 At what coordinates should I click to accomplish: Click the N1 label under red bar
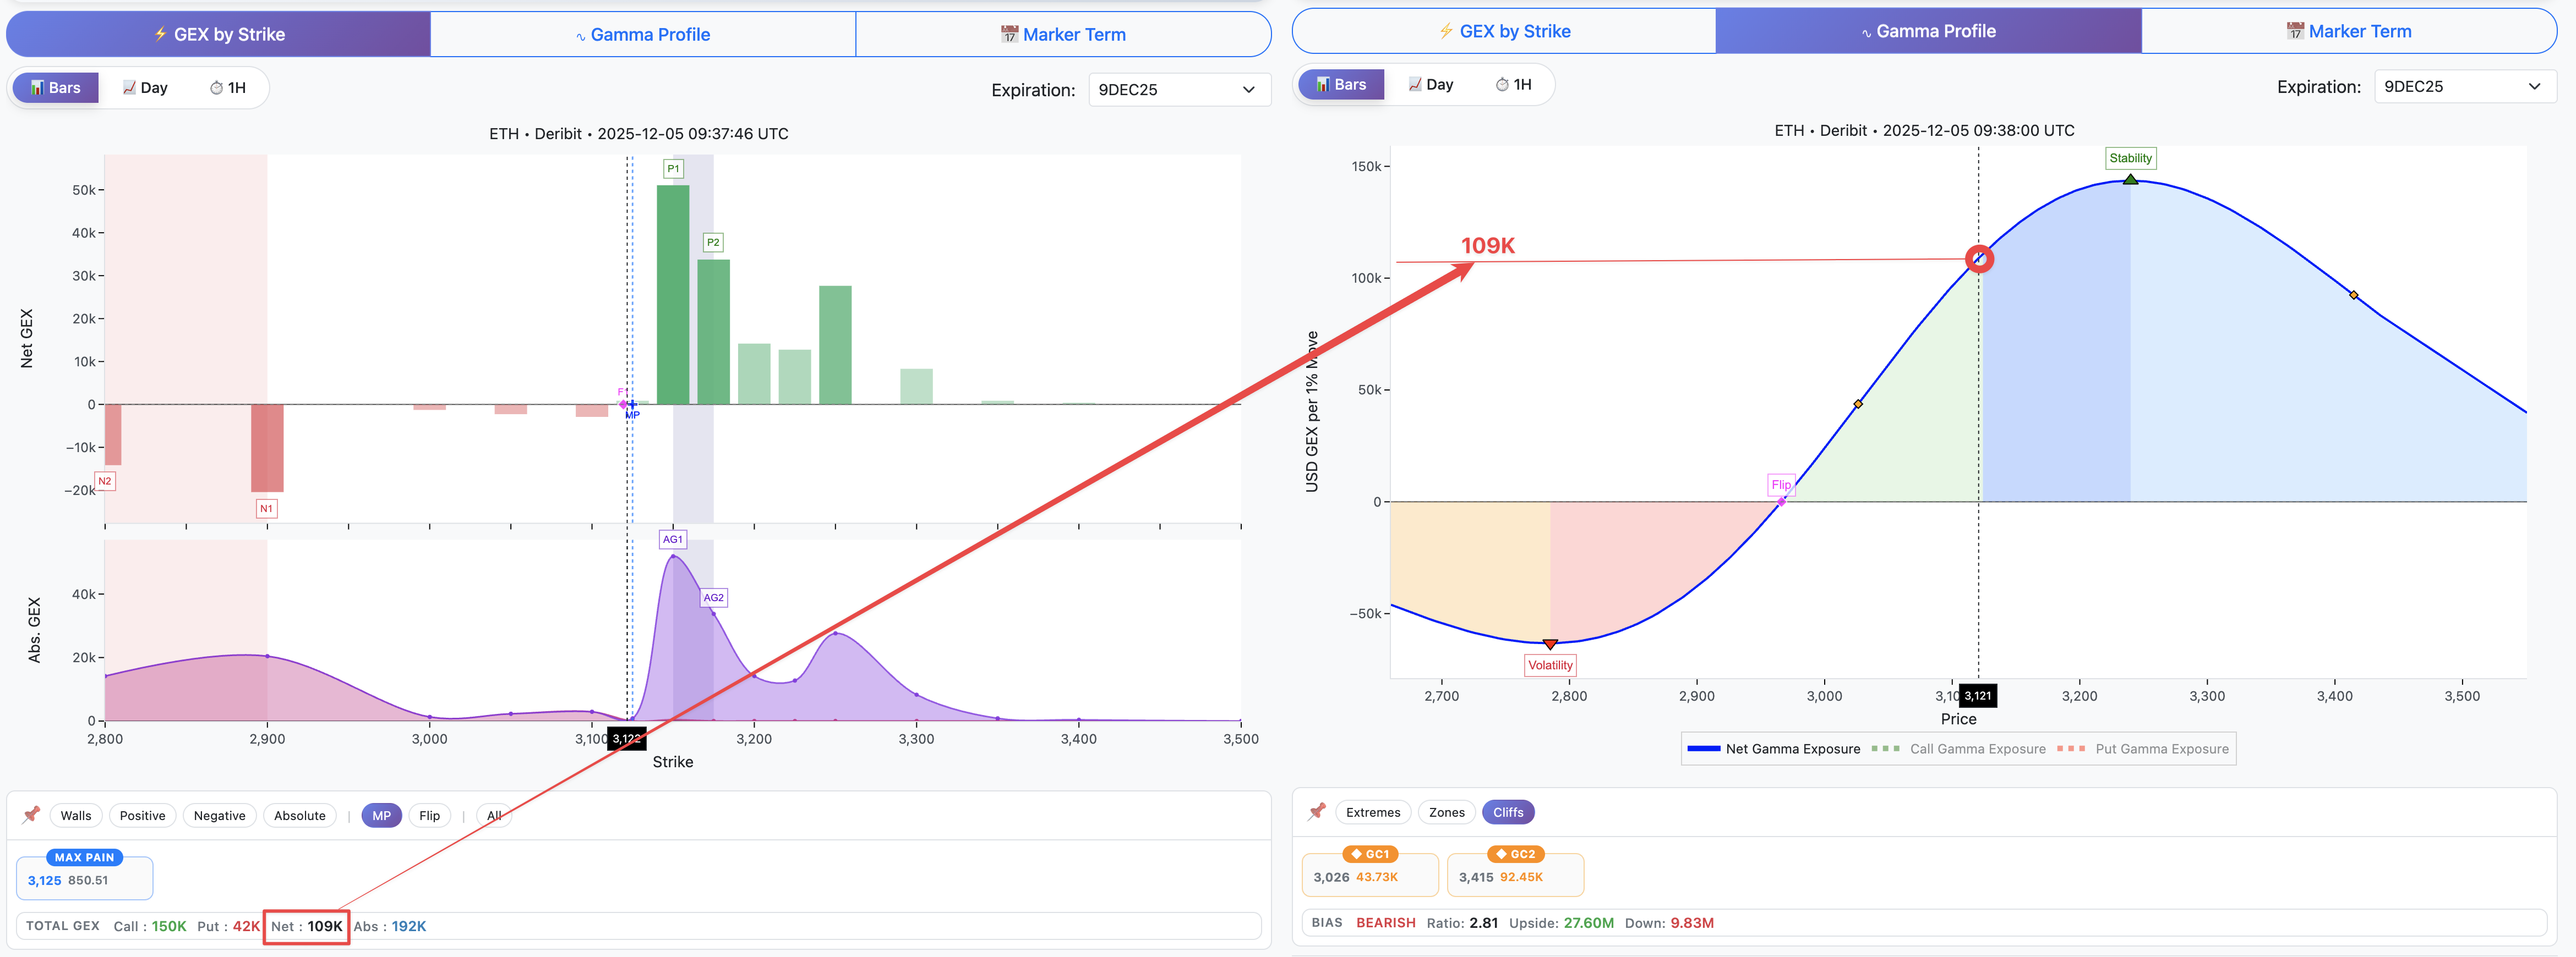[266, 508]
